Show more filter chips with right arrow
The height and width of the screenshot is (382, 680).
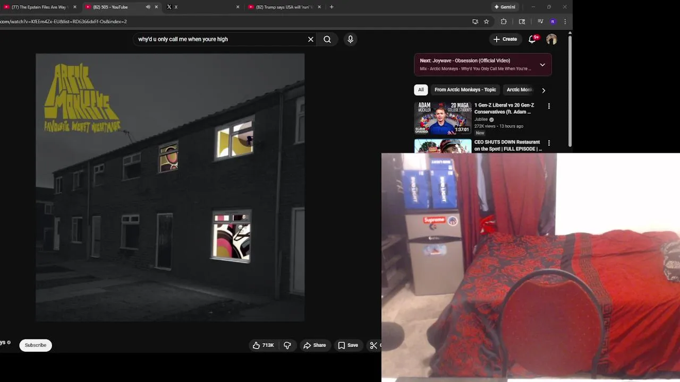click(543, 90)
